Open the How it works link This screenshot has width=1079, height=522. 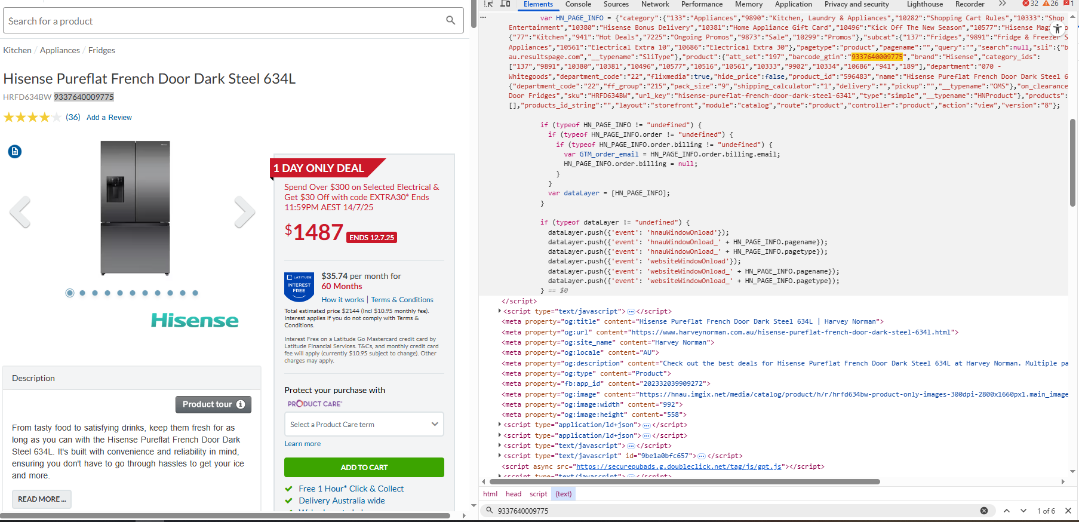coord(343,300)
